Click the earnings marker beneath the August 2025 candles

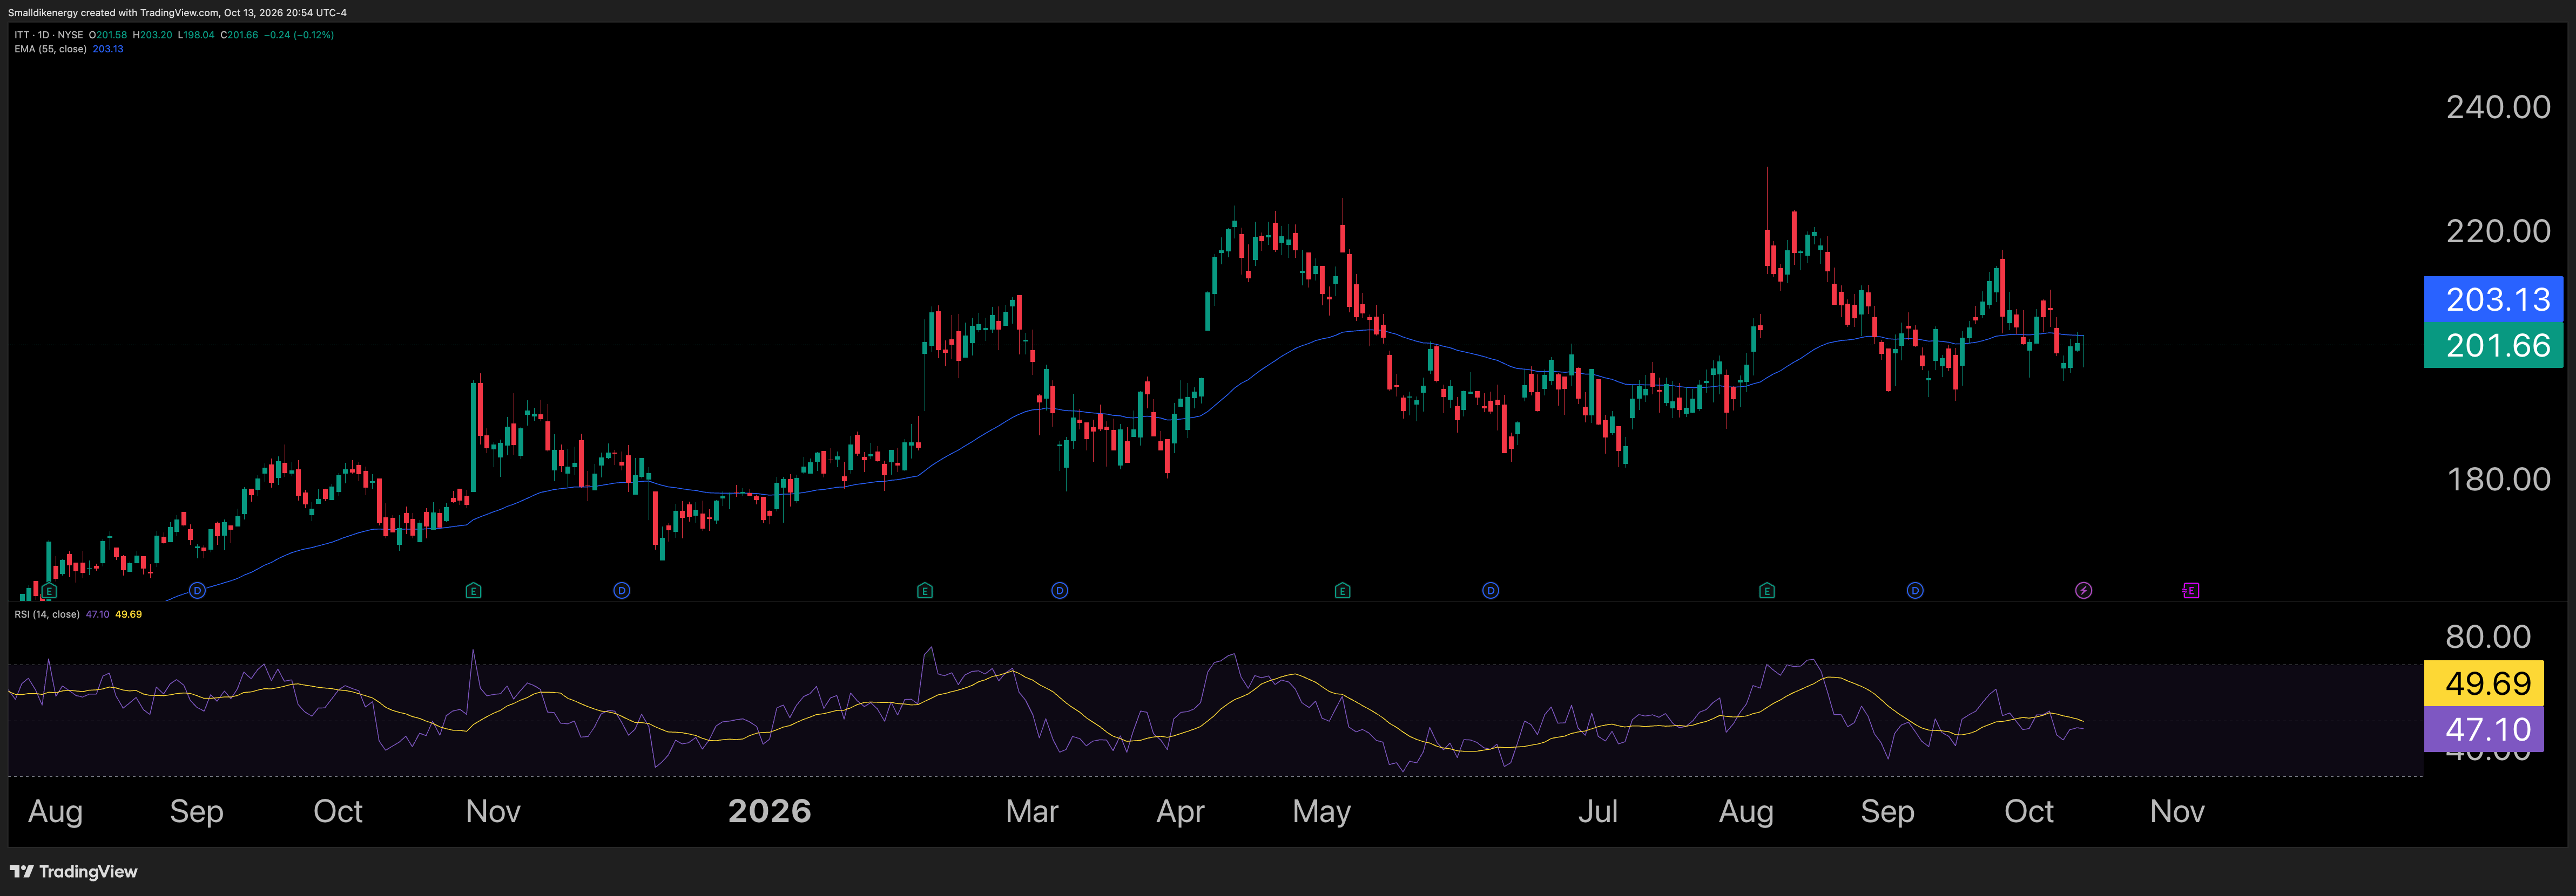coord(50,590)
